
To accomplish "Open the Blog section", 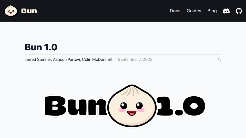I will click(x=212, y=11).
